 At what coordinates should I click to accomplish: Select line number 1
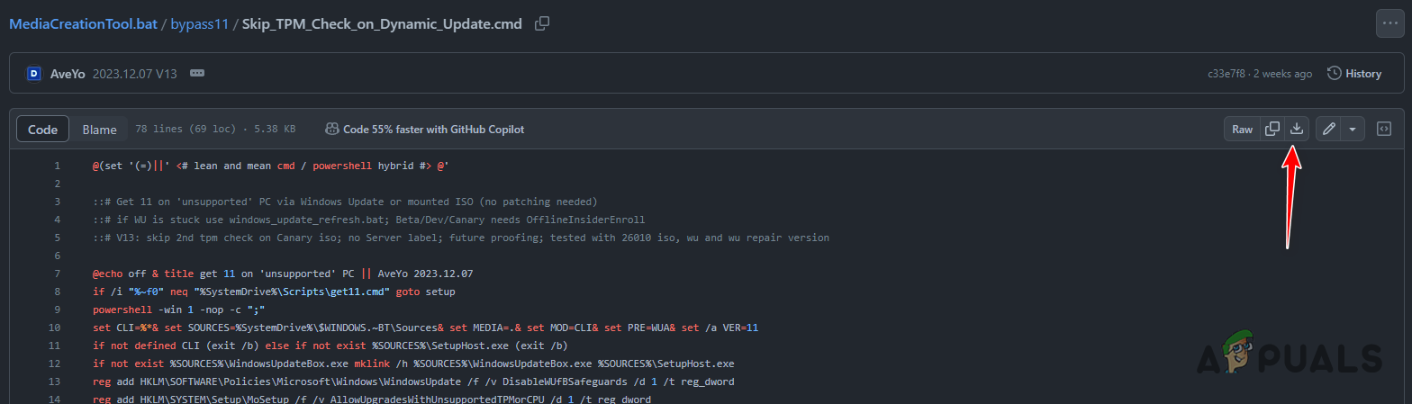click(58, 166)
